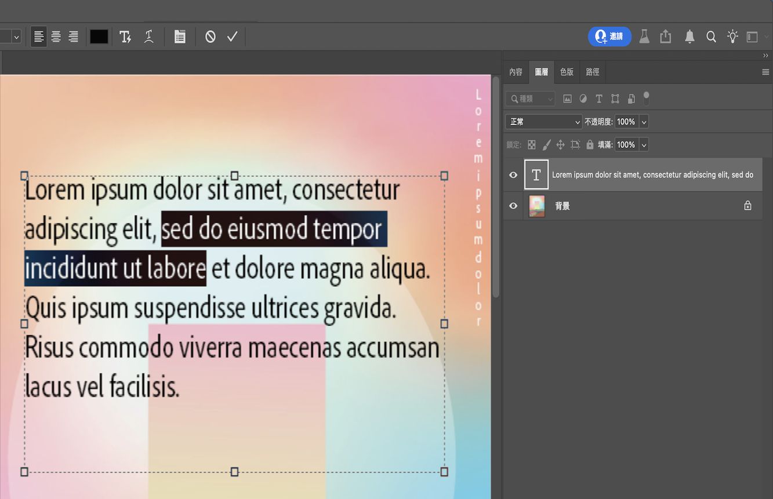Filter layers by type layers icon
The width and height of the screenshot is (773, 499).
point(599,99)
